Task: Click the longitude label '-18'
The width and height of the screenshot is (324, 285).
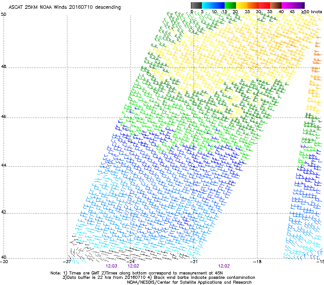Action: [257, 262]
